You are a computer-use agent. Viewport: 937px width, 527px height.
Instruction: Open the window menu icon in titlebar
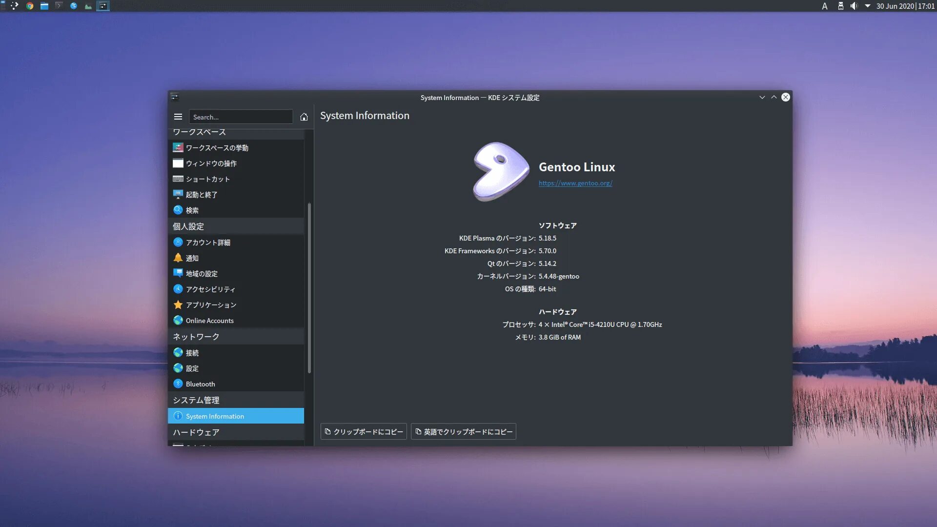click(175, 97)
